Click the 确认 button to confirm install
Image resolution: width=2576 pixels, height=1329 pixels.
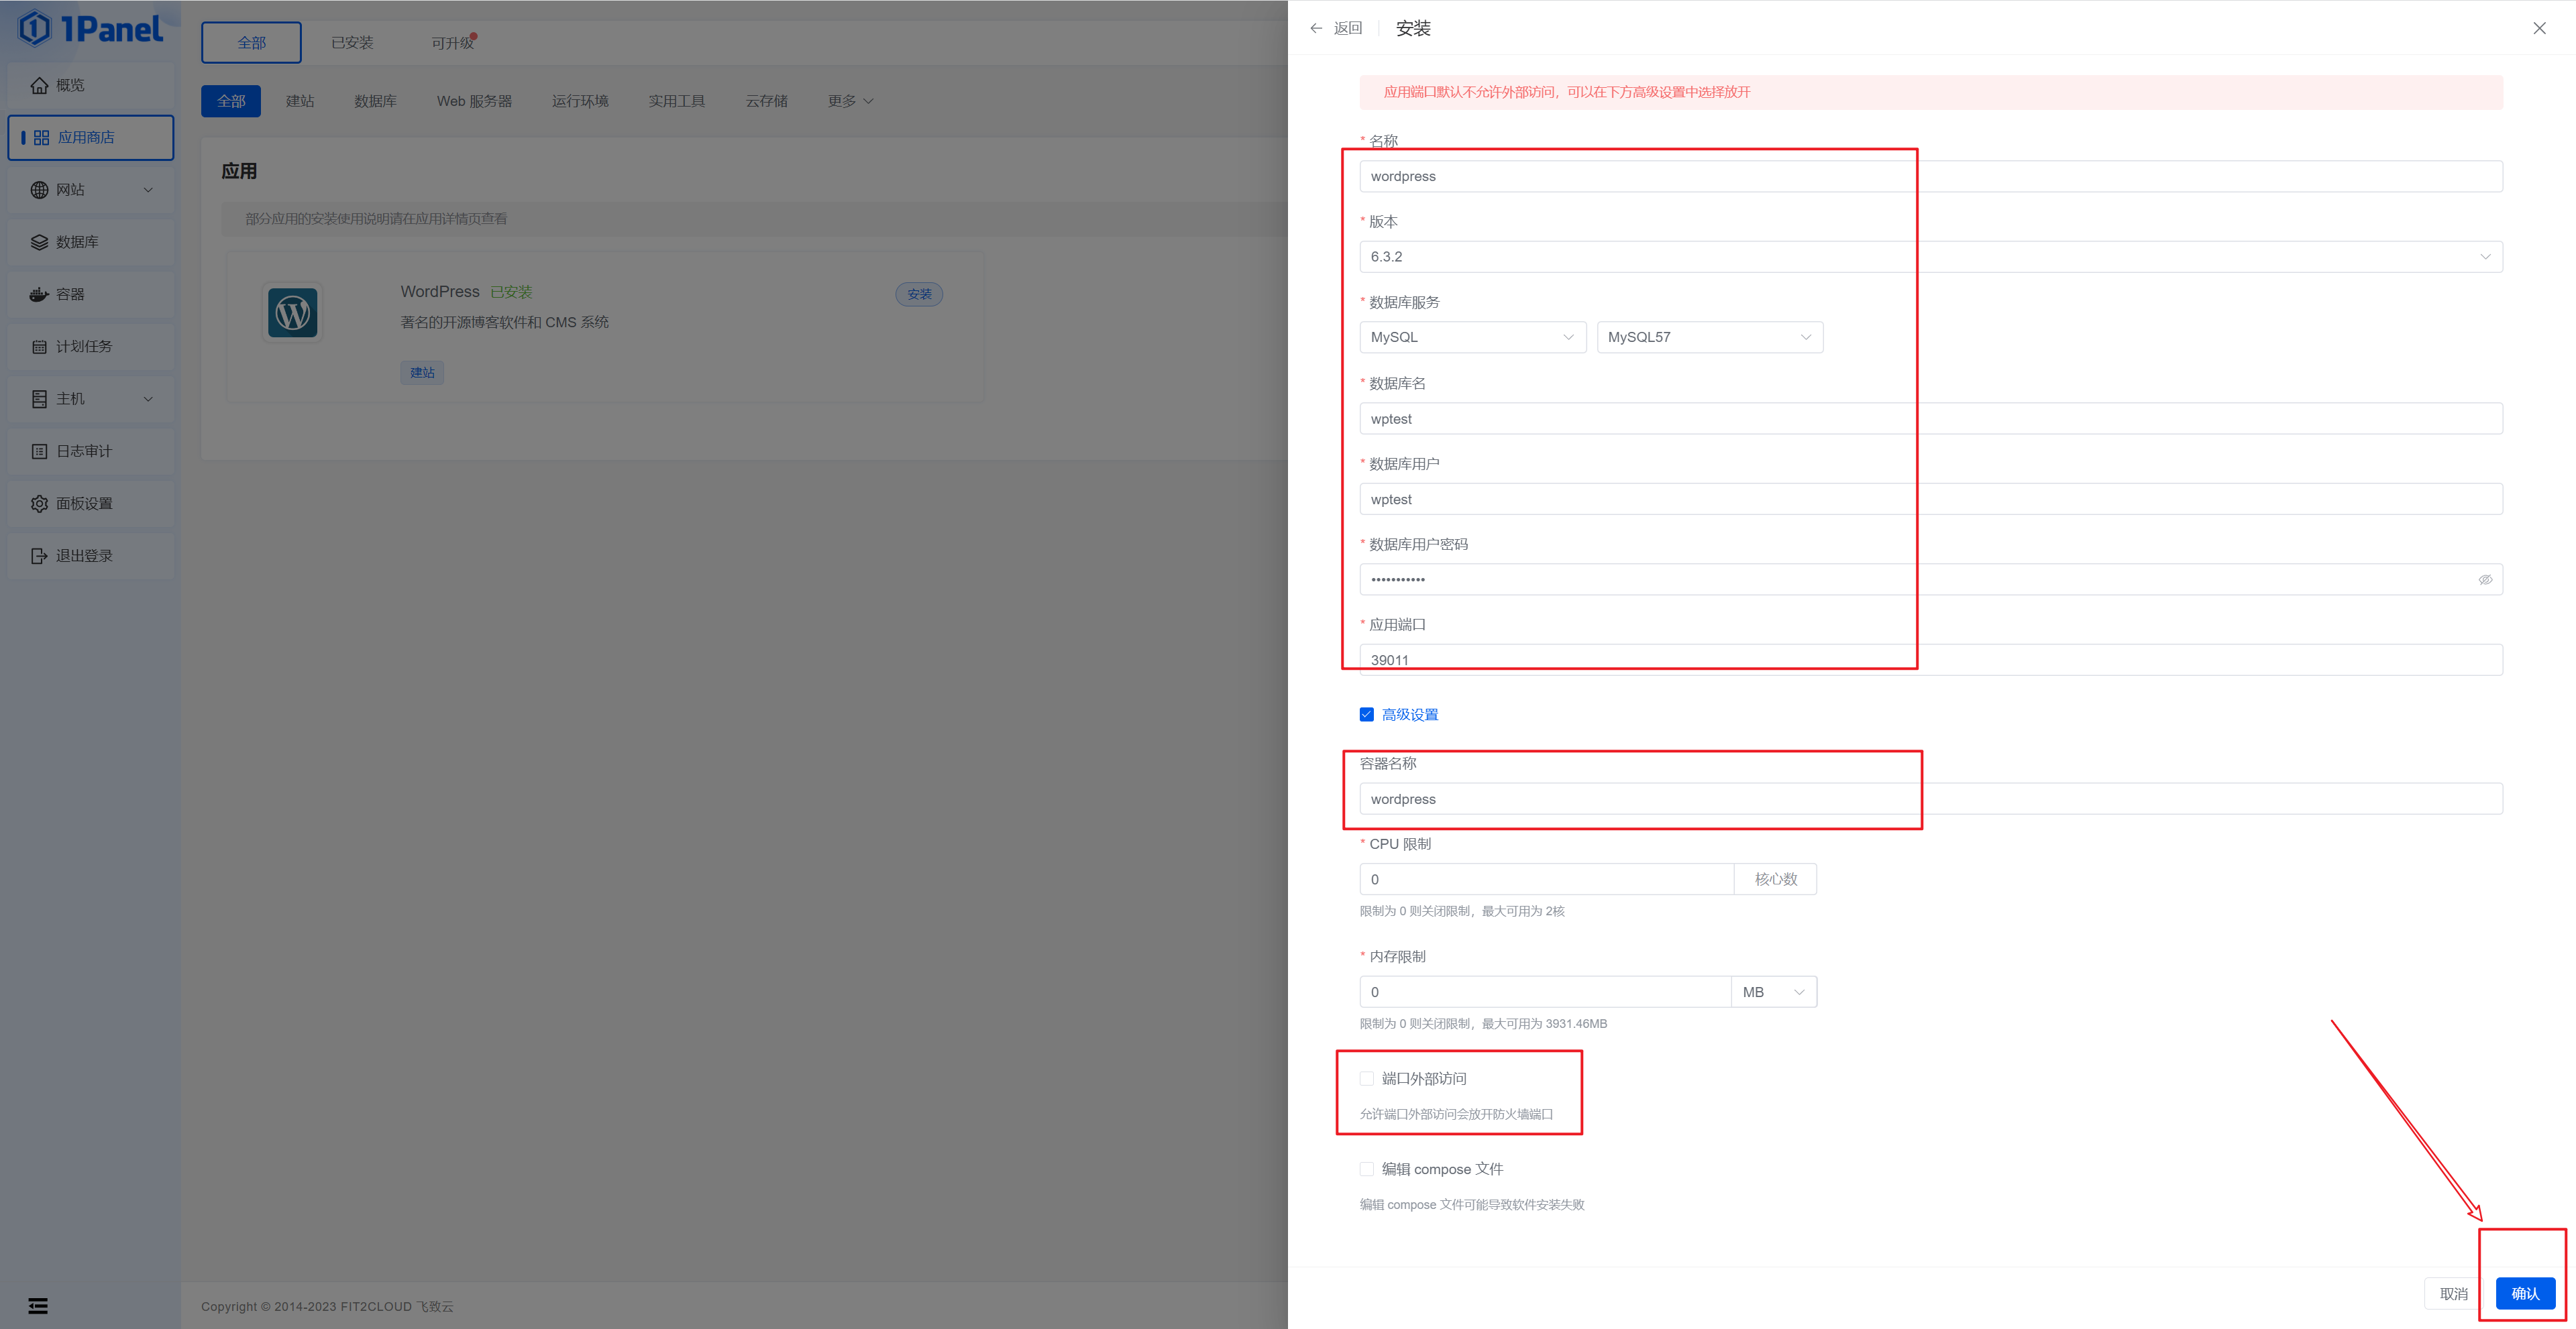pyautogui.click(x=2524, y=1292)
